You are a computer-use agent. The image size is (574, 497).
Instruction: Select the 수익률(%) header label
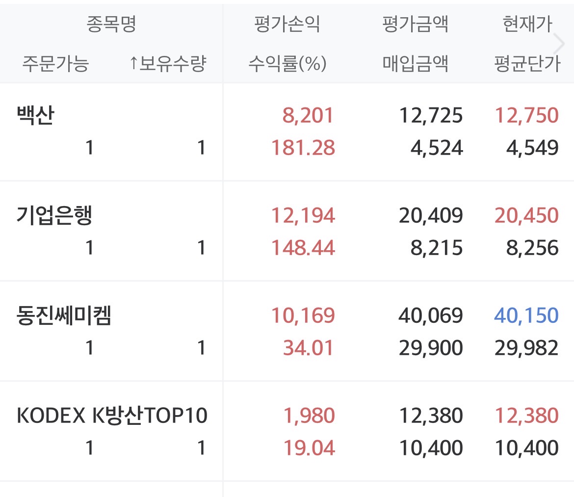click(287, 64)
